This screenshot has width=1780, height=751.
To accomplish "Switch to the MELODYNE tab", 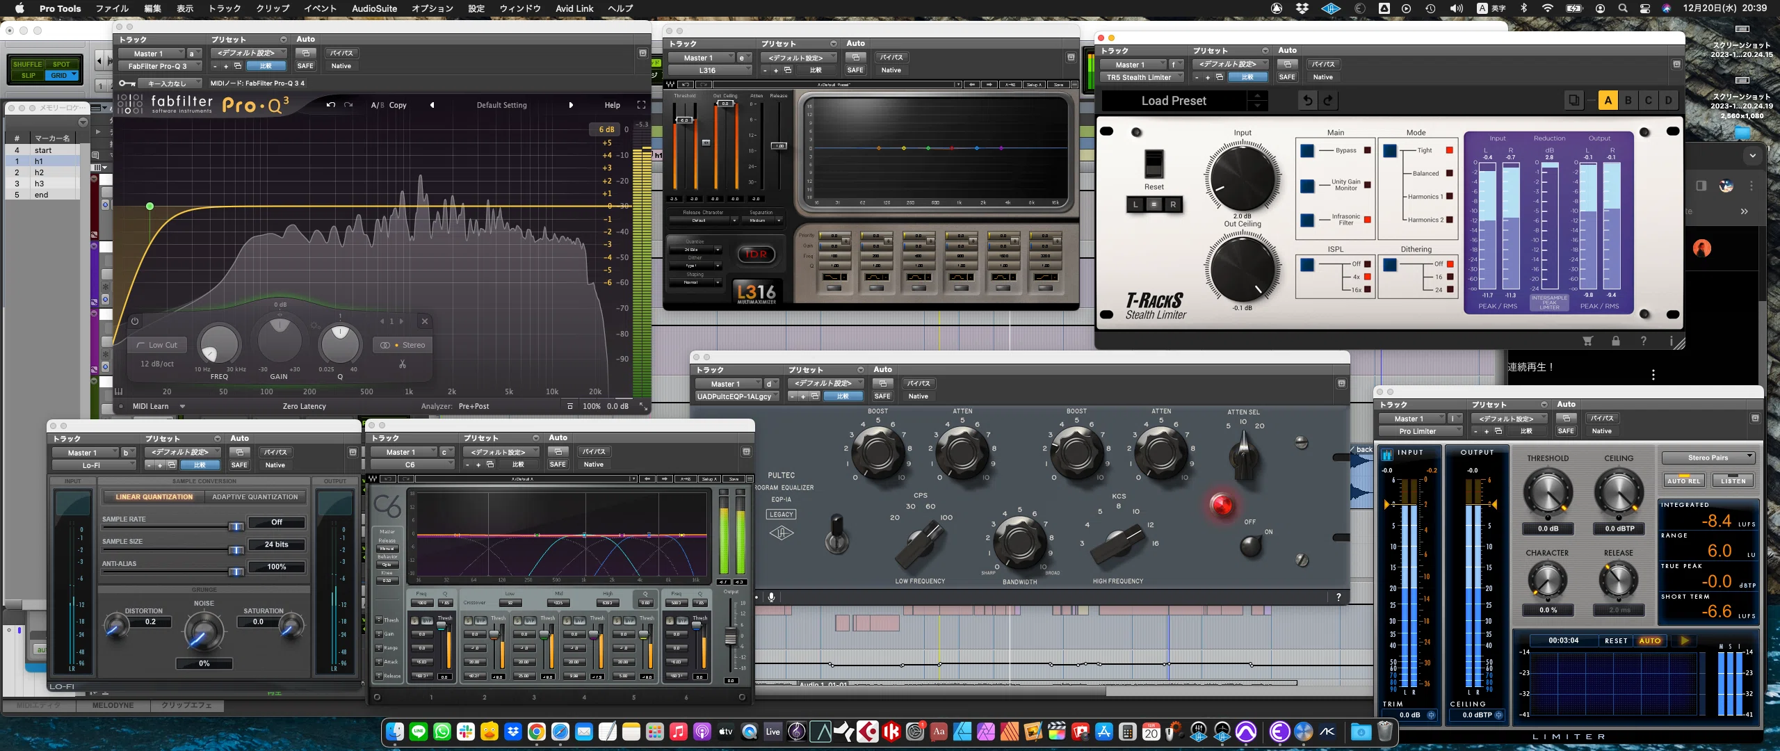I will click(x=113, y=705).
